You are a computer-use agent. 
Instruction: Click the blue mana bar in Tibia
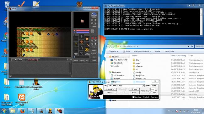[83, 32]
